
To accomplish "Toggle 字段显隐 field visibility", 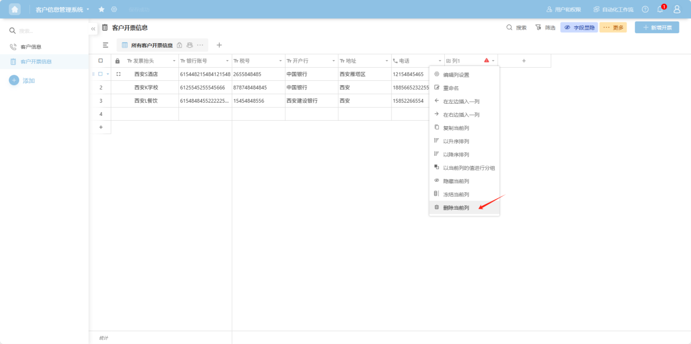I will pos(579,27).
